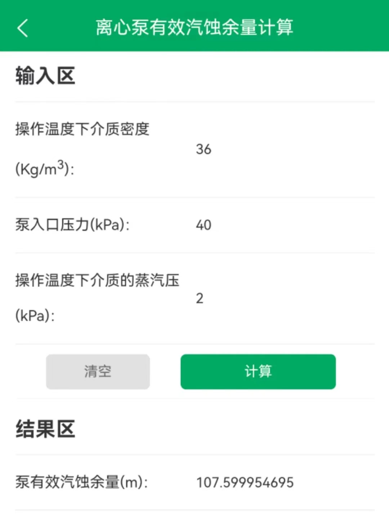Tap the result value 107.599954695
Screen dimensions: 389x515
(x=245, y=483)
